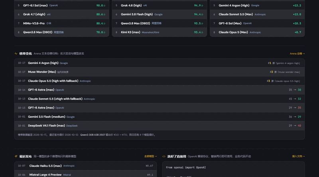Click the +8.7 value for Claude Opus 5
Image resolution: width=319 pixels, height=177 pixels.
(x=298, y=32)
